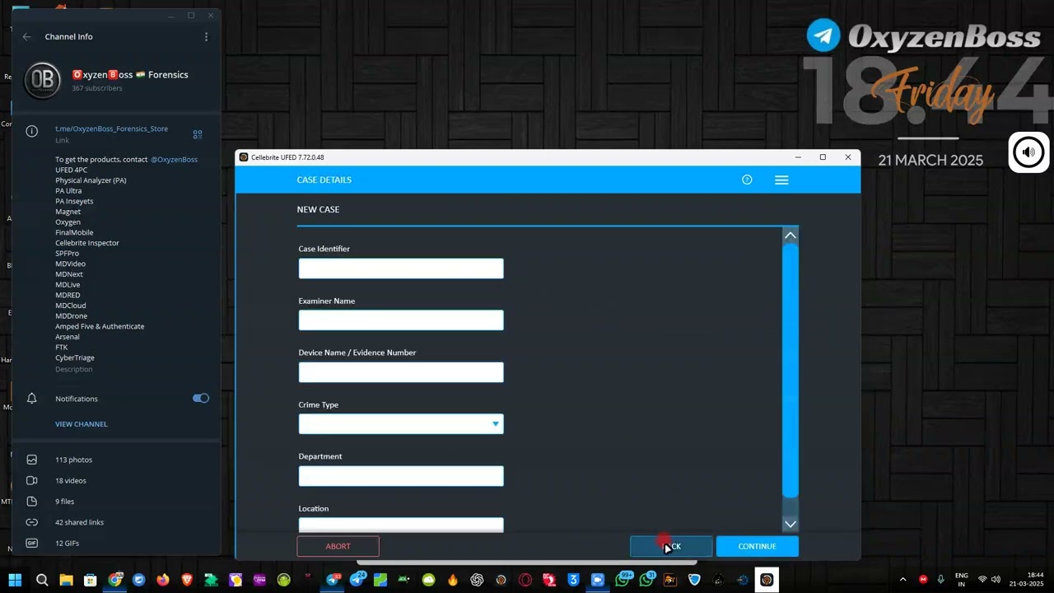Open the OxyzenBoss channel profile photo
This screenshot has height=593, width=1054.
point(42,80)
